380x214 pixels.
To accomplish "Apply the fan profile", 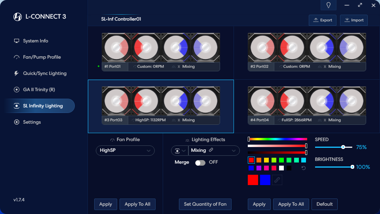I will pyautogui.click(x=106, y=204).
